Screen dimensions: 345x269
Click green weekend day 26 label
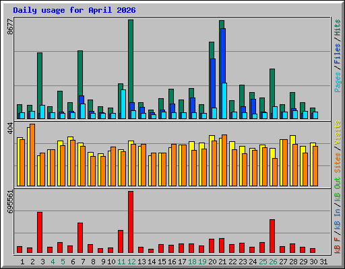click(x=273, y=262)
